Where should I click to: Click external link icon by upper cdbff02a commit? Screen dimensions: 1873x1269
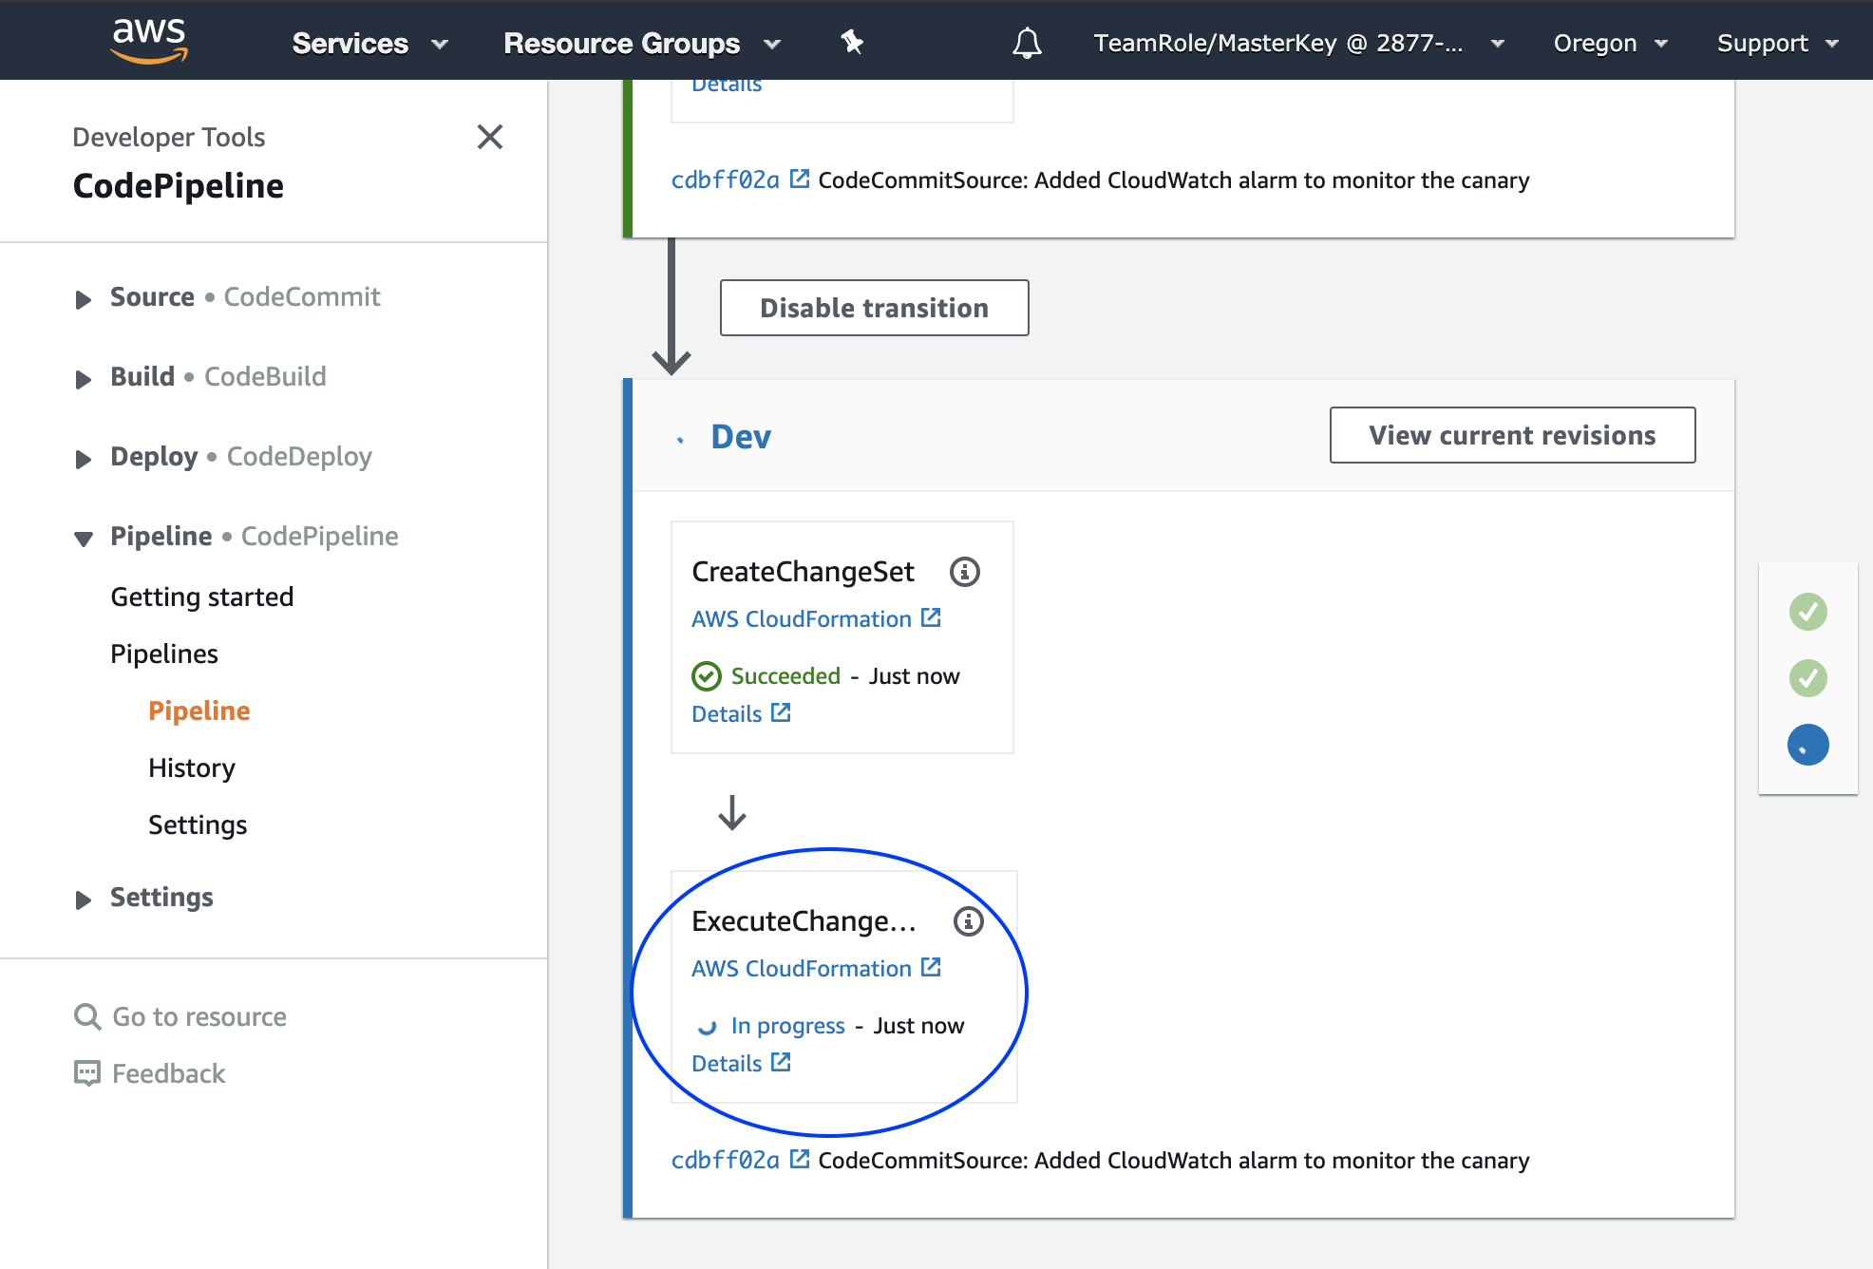800,179
